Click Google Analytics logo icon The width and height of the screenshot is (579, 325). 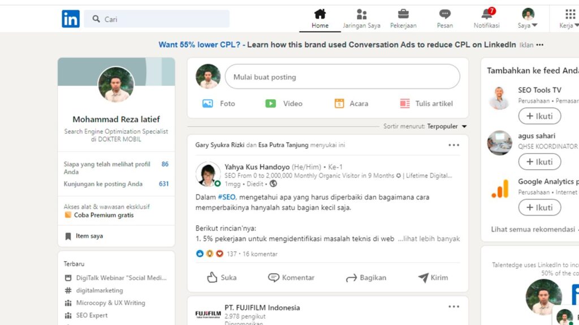[x=500, y=188]
